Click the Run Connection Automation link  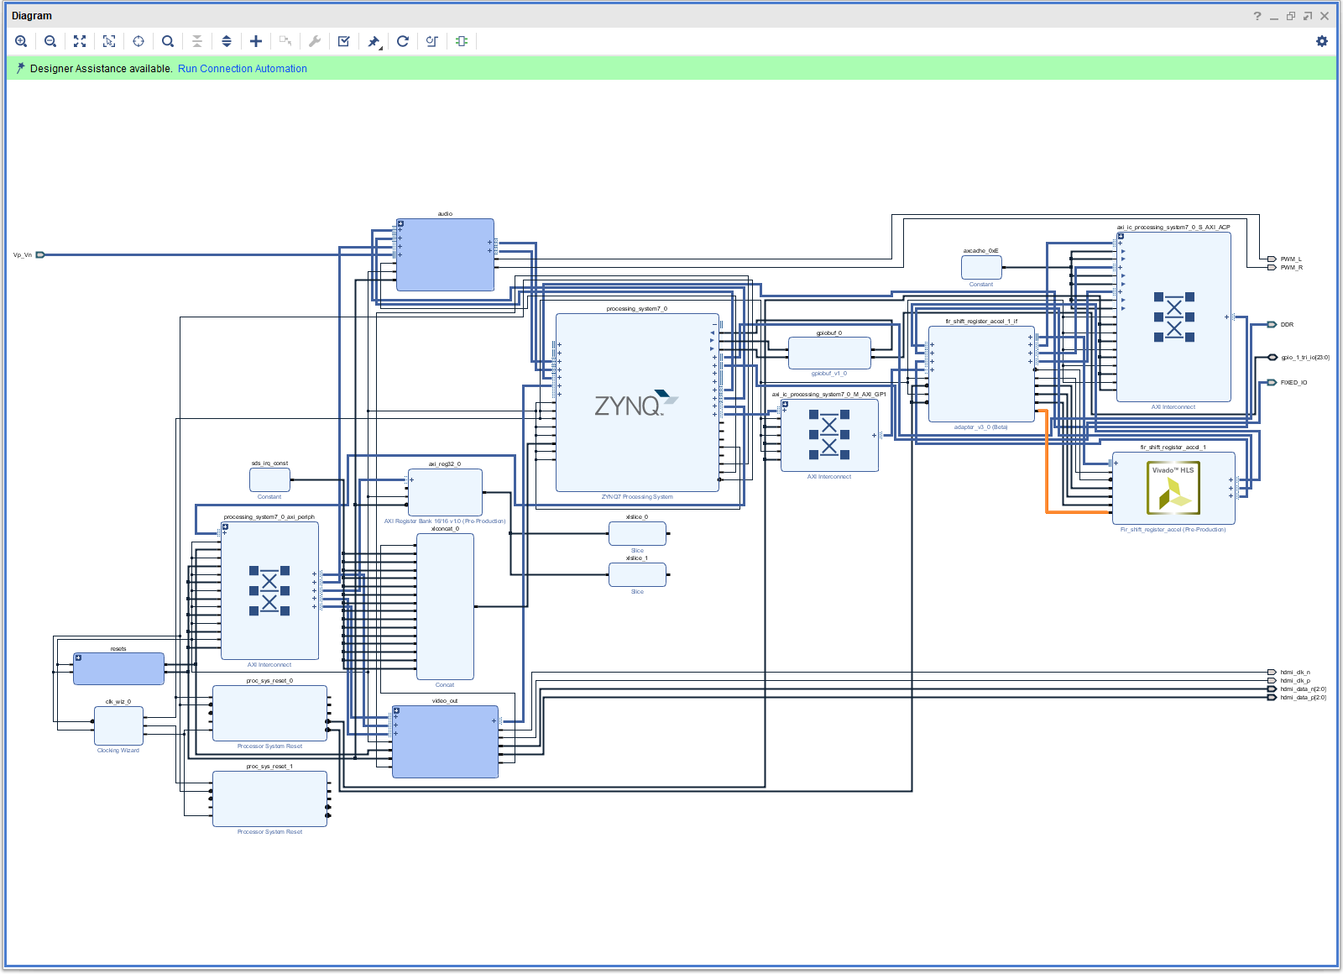242,69
